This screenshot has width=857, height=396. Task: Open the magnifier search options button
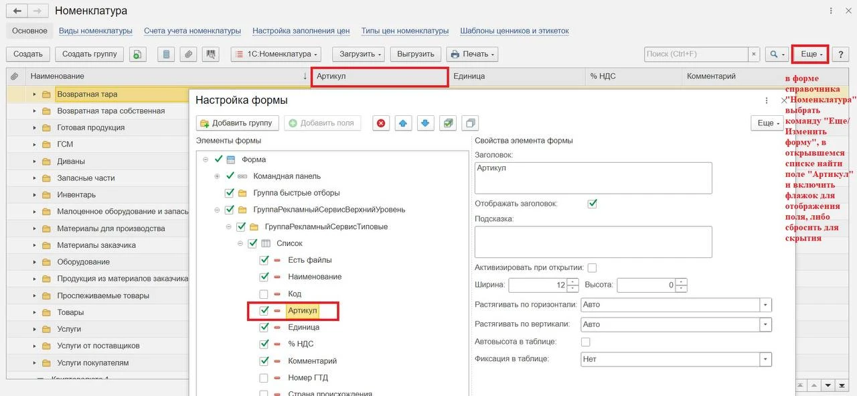pos(777,54)
